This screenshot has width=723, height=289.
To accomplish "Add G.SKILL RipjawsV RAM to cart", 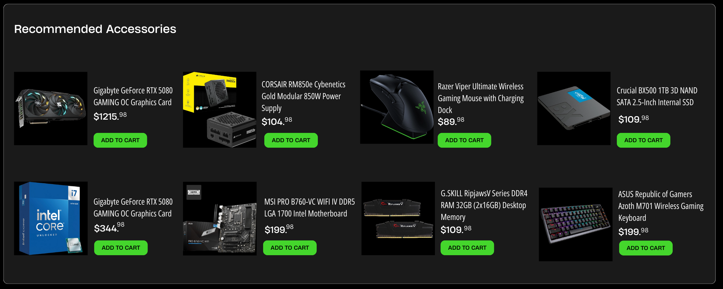I will (467, 248).
